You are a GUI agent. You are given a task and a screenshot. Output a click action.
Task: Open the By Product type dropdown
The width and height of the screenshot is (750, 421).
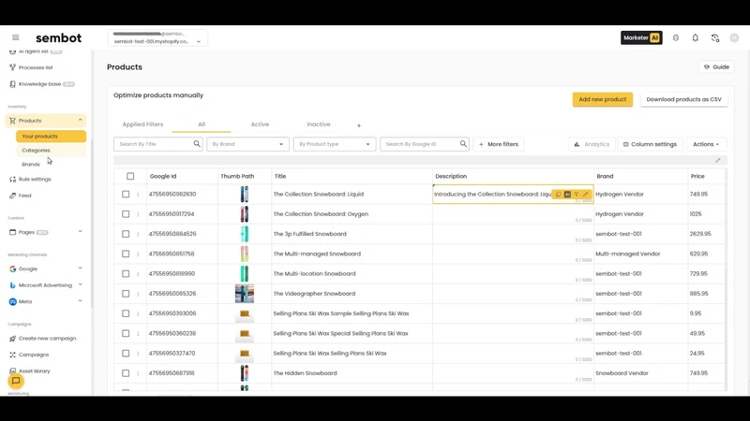tap(335, 144)
